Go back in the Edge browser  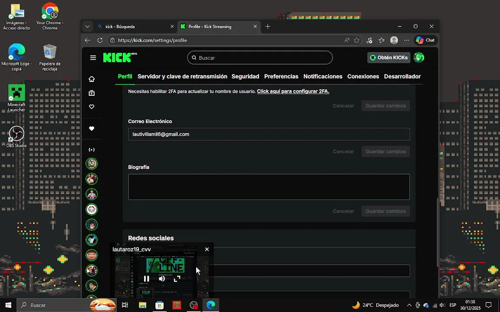pyautogui.click(x=87, y=40)
